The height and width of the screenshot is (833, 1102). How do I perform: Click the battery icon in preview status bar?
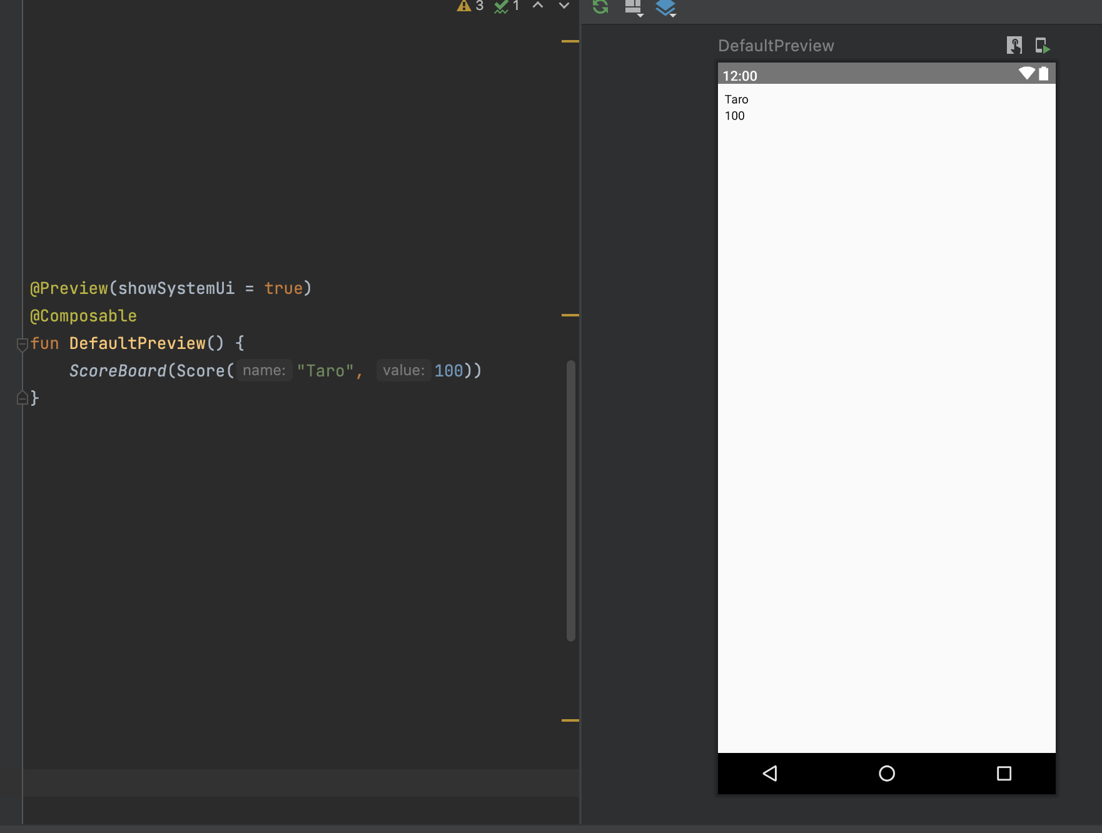tap(1044, 73)
